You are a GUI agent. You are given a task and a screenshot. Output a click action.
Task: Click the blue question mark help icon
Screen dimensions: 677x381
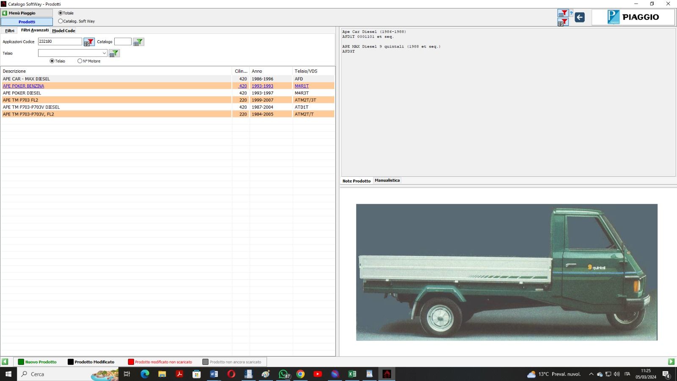coord(571,13)
